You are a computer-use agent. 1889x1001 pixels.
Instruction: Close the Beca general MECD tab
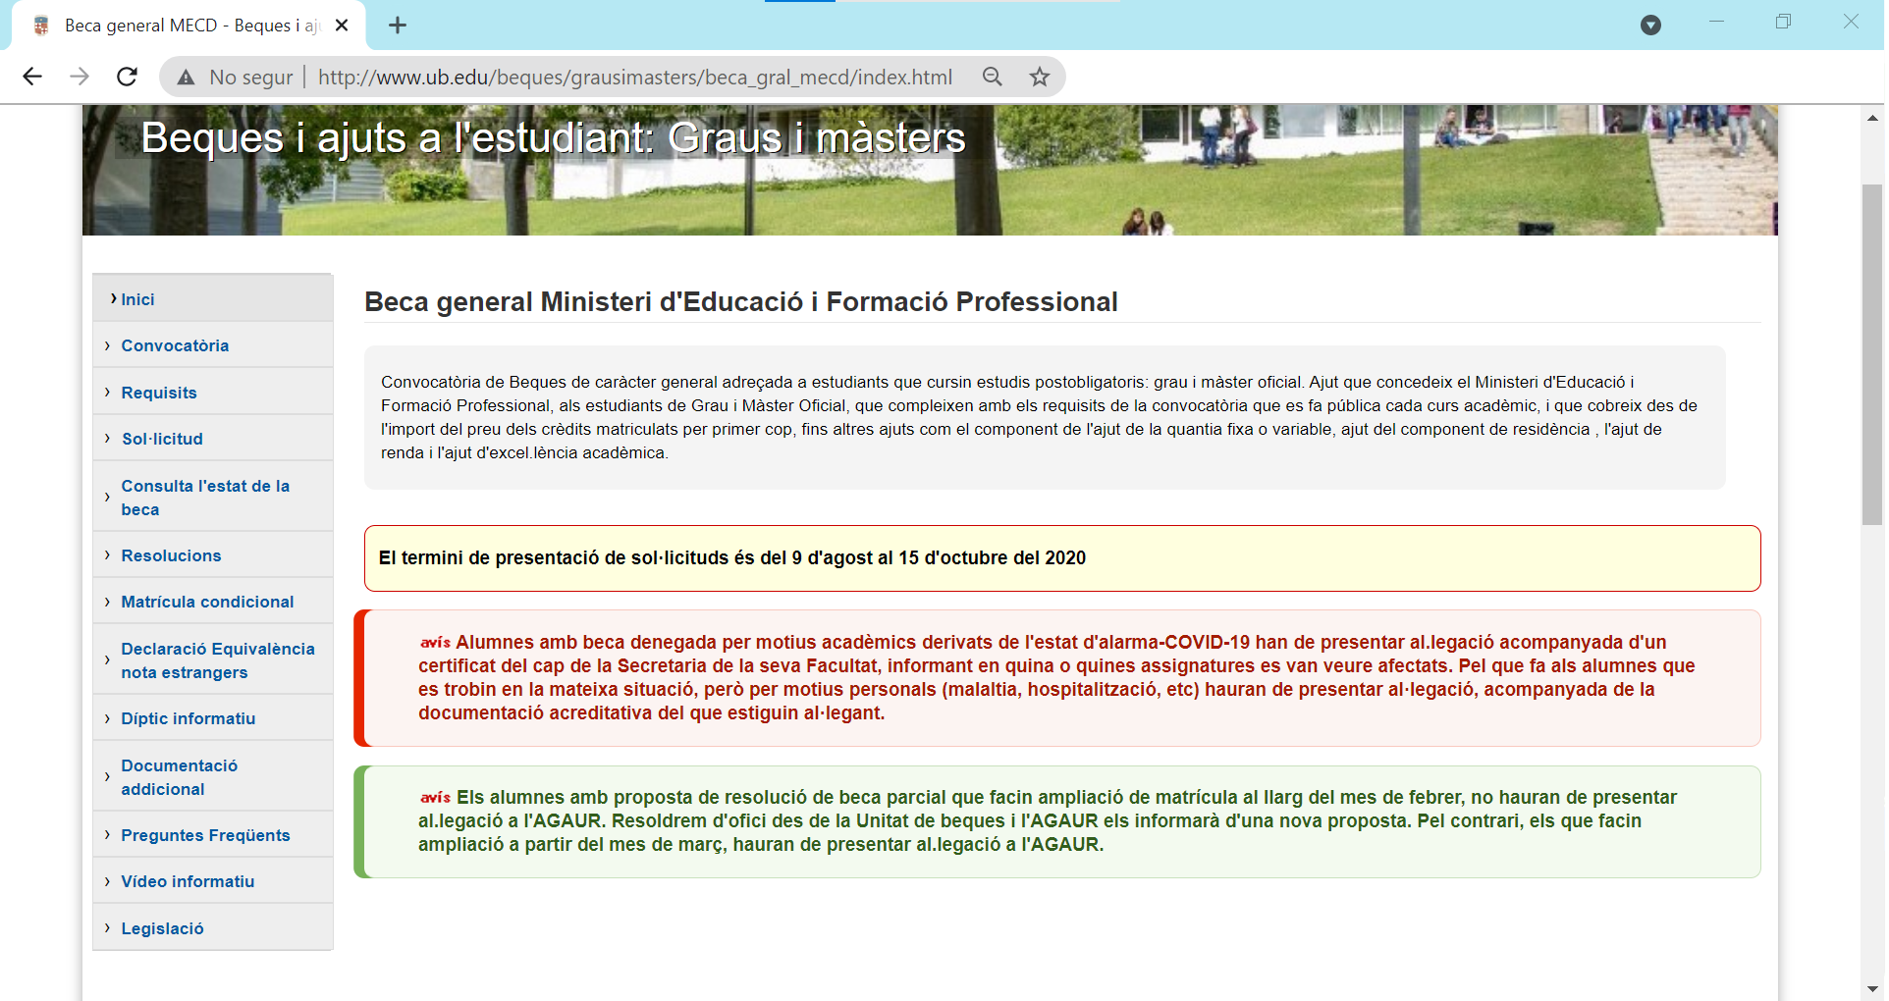click(x=342, y=26)
